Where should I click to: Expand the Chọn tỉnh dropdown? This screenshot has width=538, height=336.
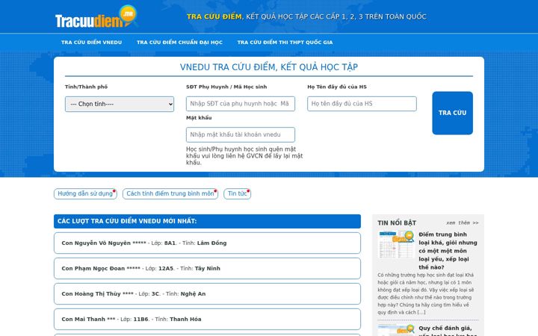pyautogui.click(x=120, y=104)
